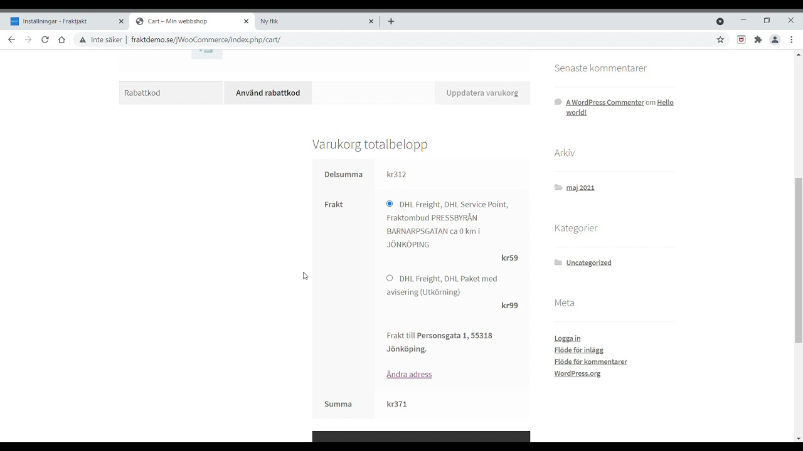Viewport: 803px width, 451px height.
Task: Click the Varukorg totalbelopp heading
Action: 370,144
